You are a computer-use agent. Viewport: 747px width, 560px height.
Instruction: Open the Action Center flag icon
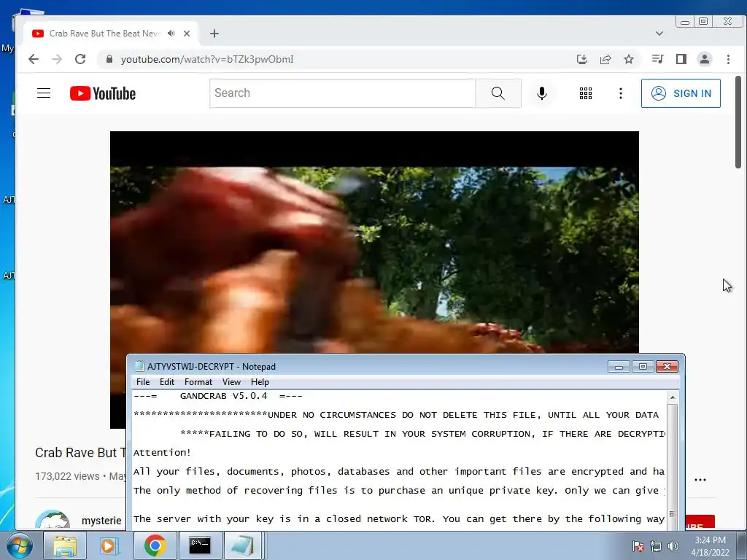point(638,546)
